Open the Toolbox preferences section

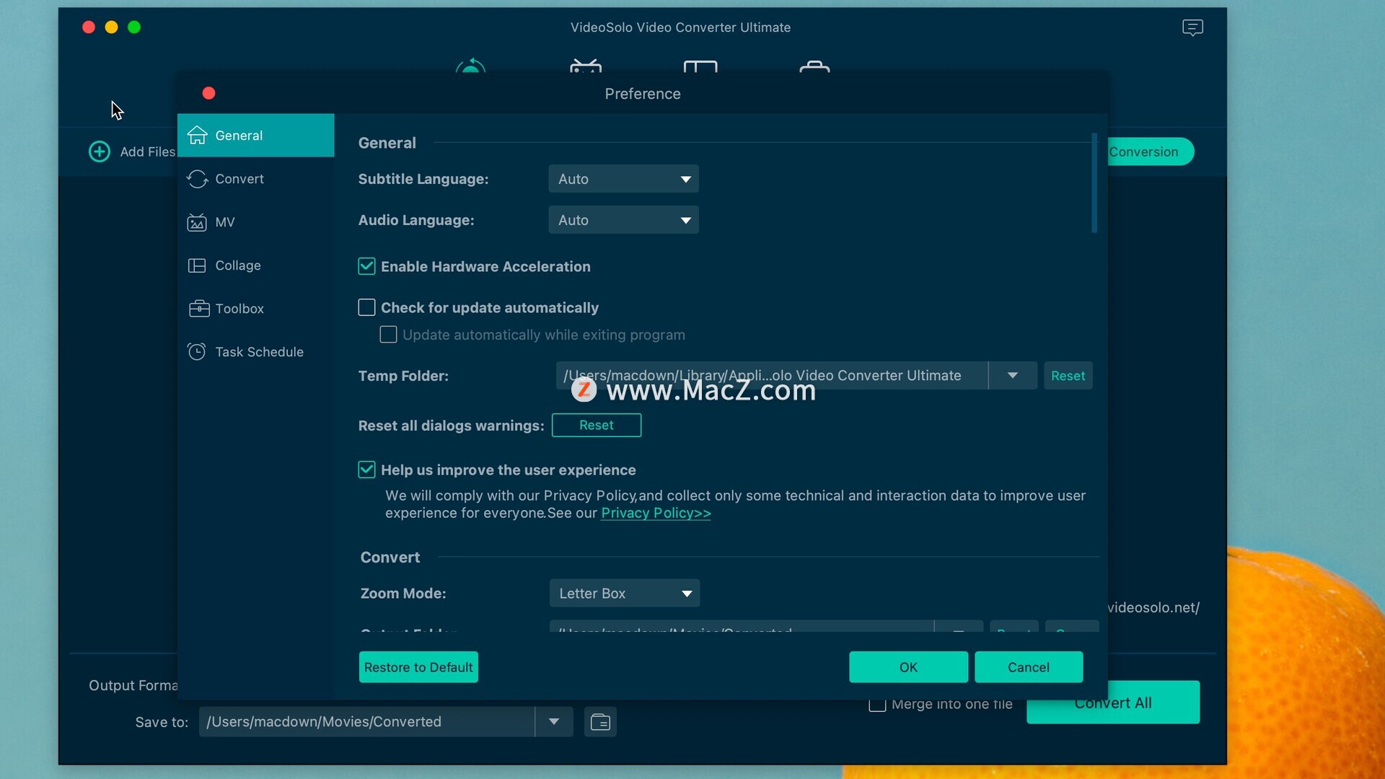255,308
